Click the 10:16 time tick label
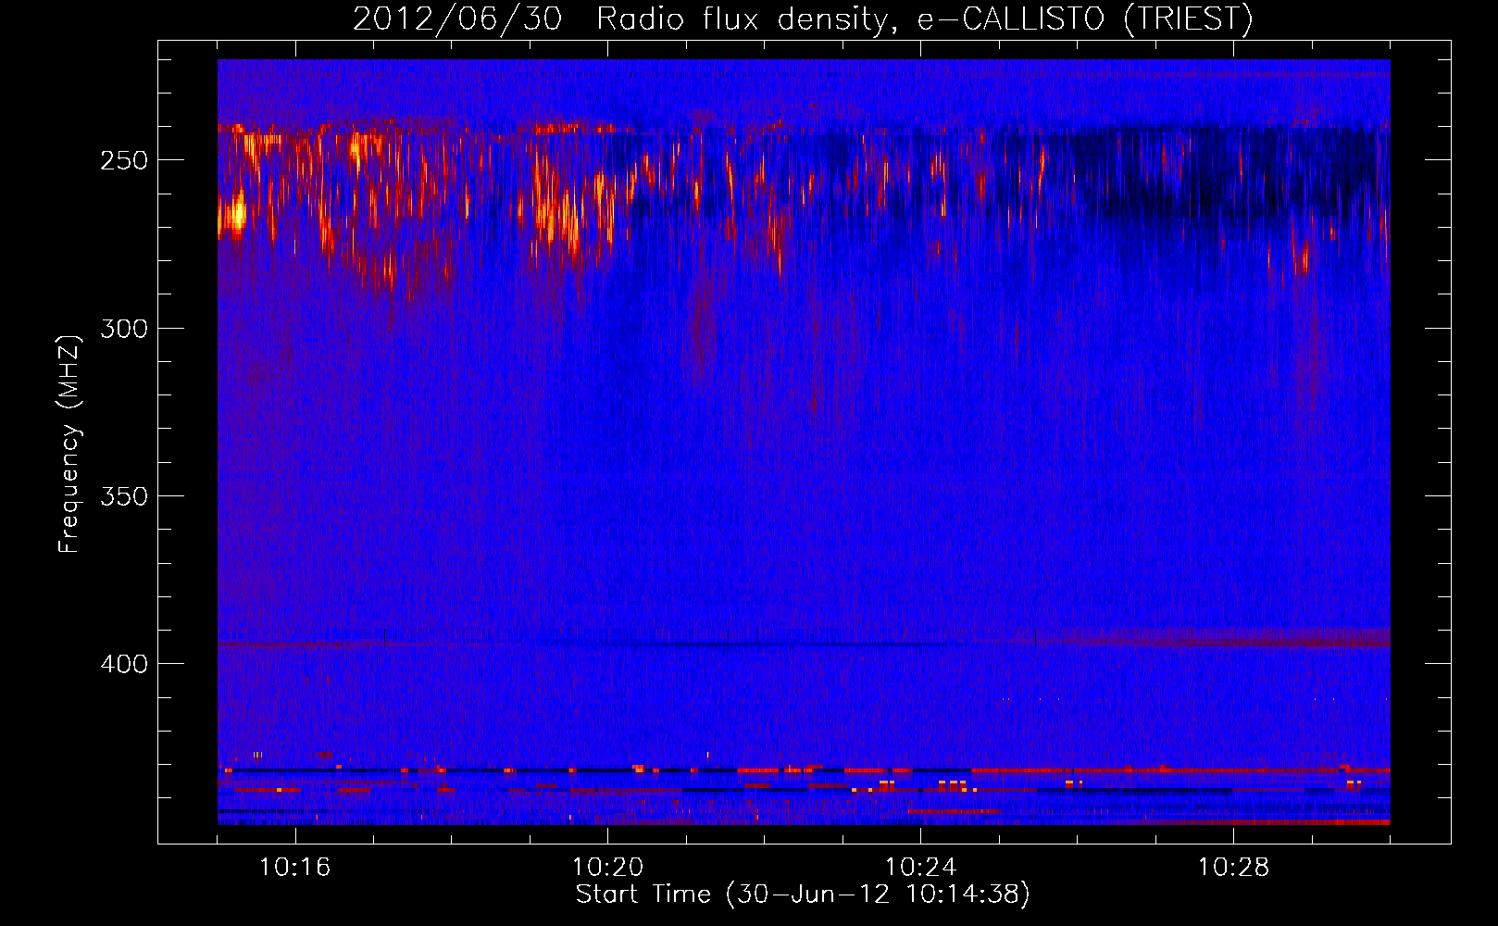This screenshot has width=1498, height=926. (294, 867)
